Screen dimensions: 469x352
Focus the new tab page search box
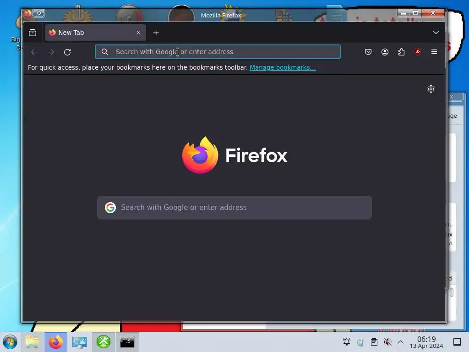(234, 208)
